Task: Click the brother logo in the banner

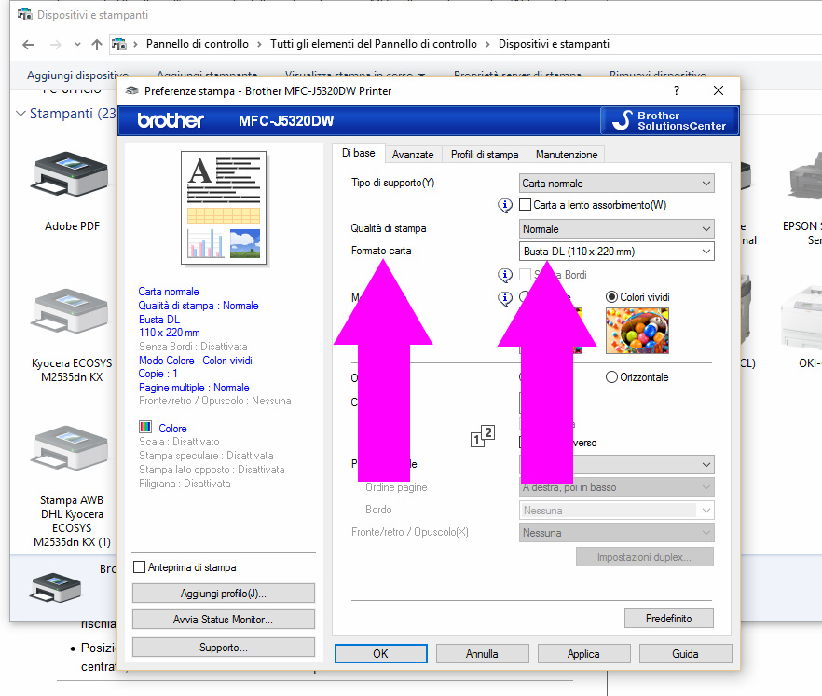Action: (171, 120)
